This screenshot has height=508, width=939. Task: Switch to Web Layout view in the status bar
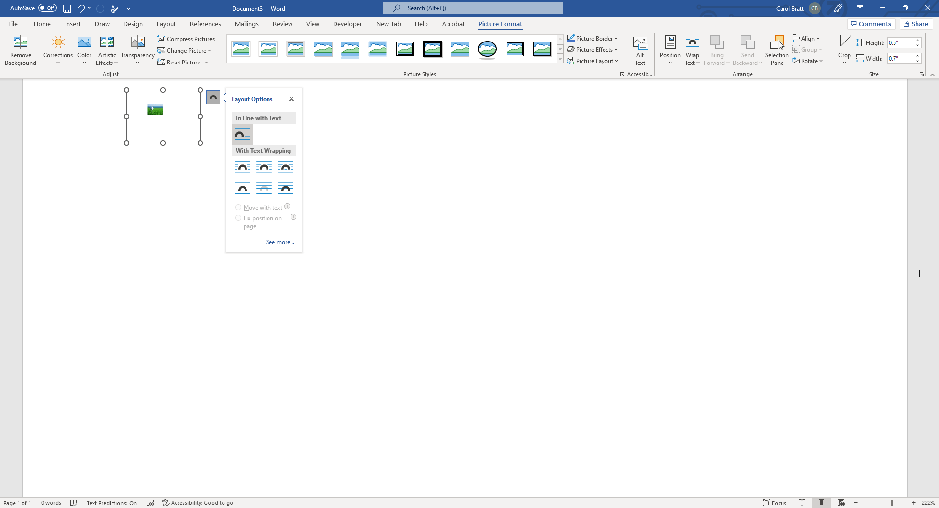click(x=841, y=503)
